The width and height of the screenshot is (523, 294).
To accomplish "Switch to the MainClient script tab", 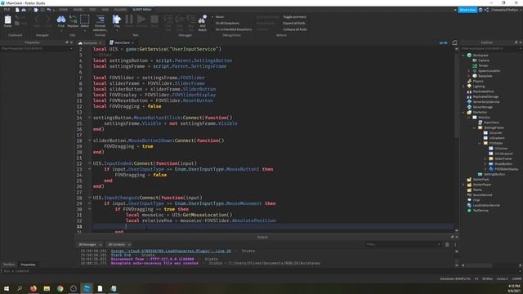I will click(122, 42).
